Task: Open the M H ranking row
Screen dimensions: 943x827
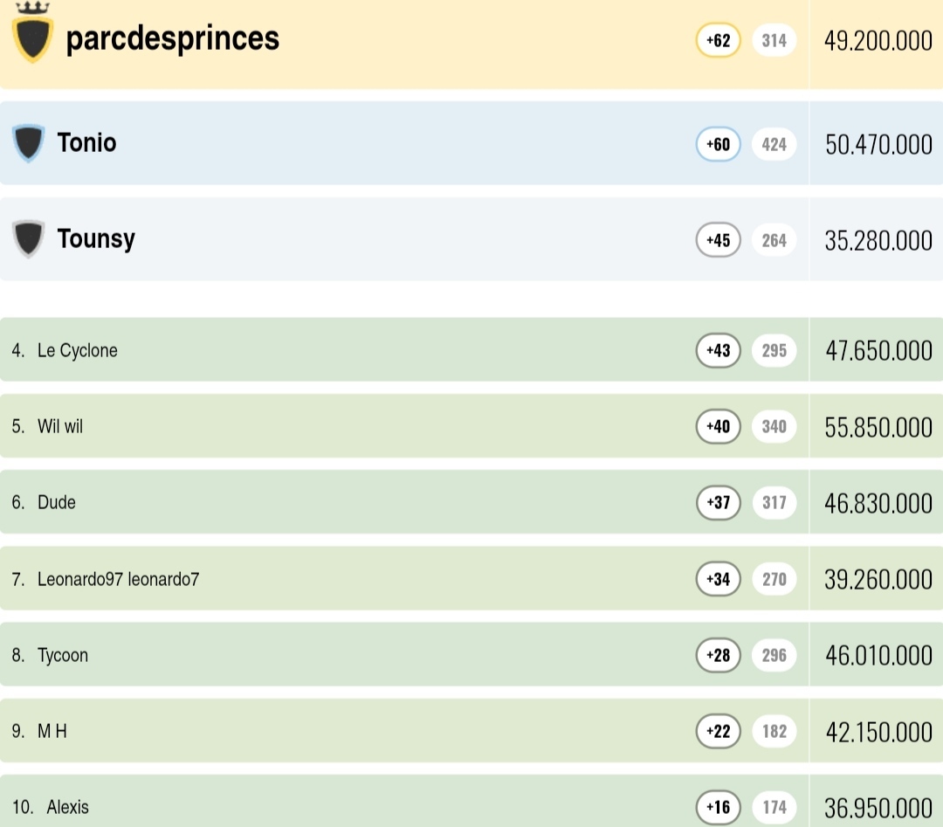Action: point(52,731)
